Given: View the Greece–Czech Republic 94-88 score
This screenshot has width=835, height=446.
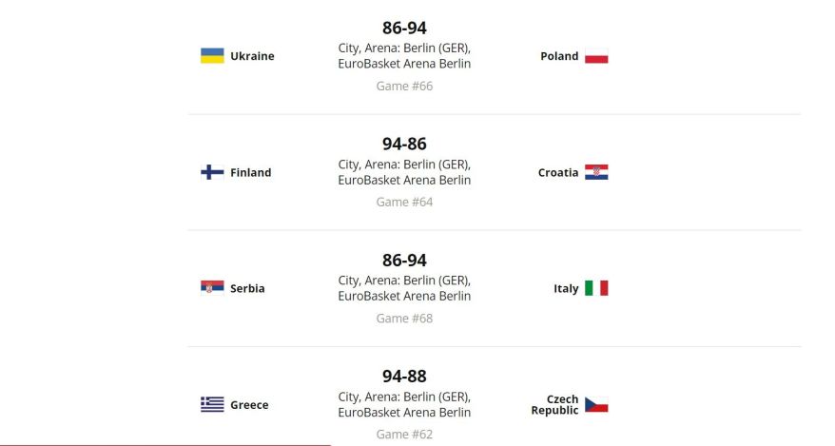Looking at the screenshot, I should pyautogui.click(x=404, y=377).
